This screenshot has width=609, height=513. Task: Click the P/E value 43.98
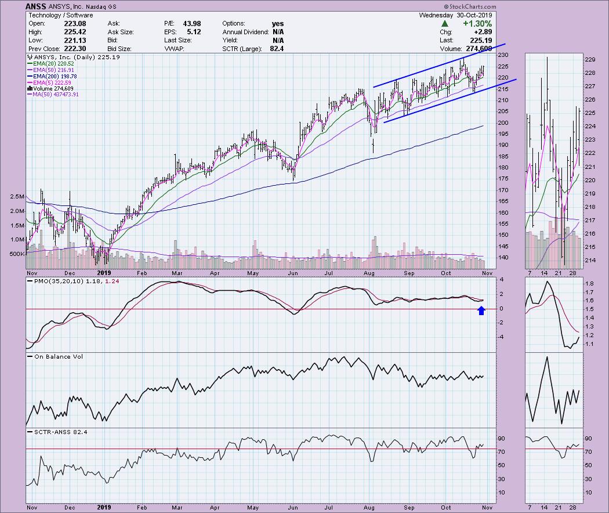pos(192,24)
